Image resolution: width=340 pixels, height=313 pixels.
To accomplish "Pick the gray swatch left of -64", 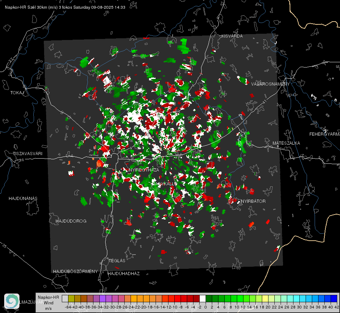I will click(65, 299).
